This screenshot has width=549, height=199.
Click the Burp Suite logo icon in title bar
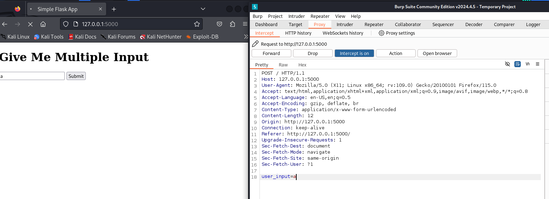pyautogui.click(x=255, y=7)
